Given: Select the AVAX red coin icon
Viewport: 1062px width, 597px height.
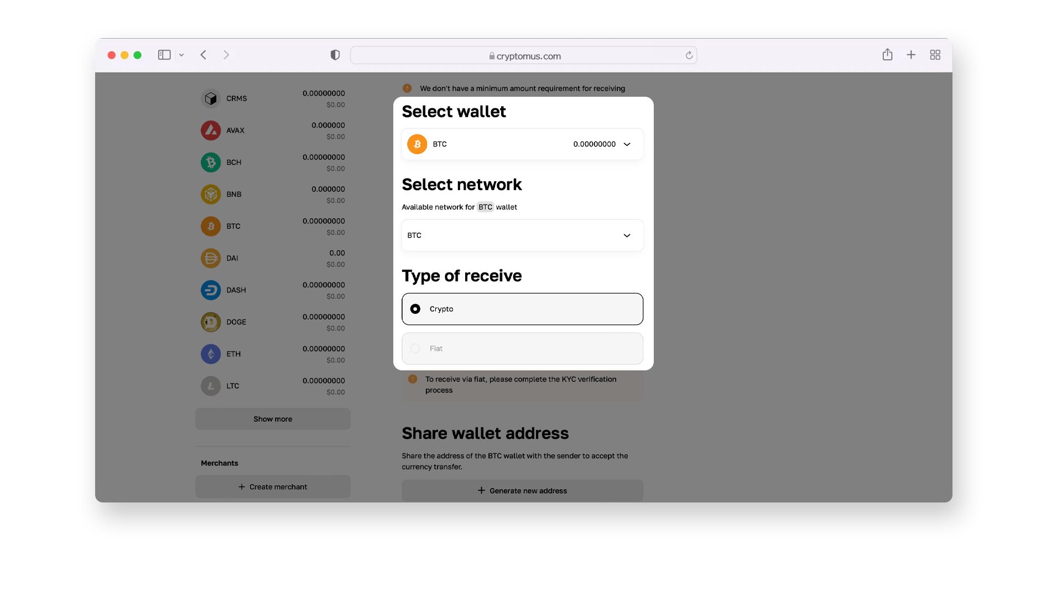Looking at the screenshot, I should coord(210,130).
